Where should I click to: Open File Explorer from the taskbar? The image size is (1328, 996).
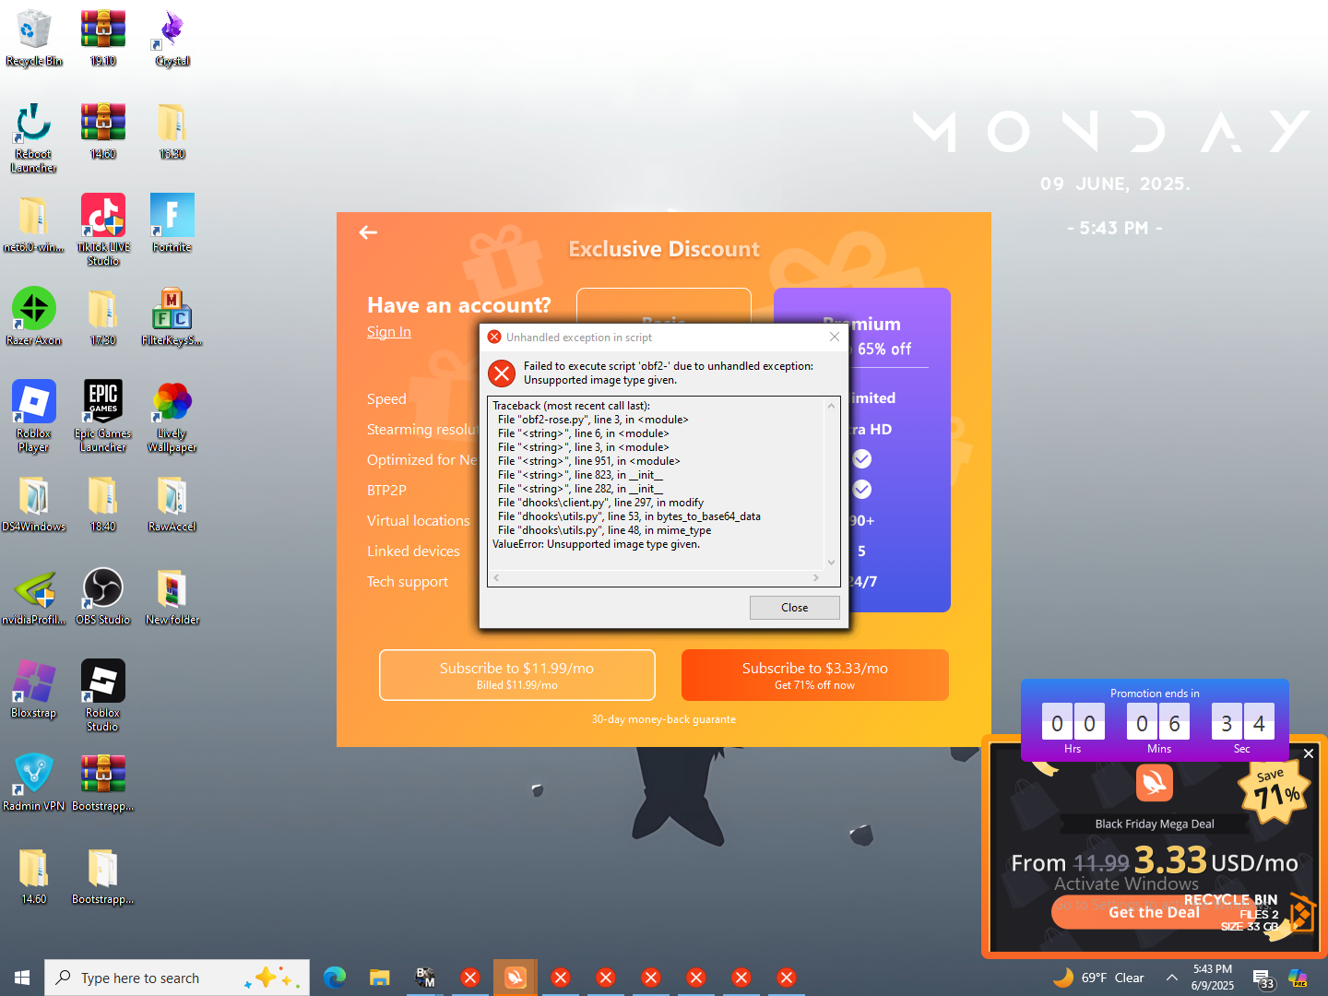(x=380, y=977)
